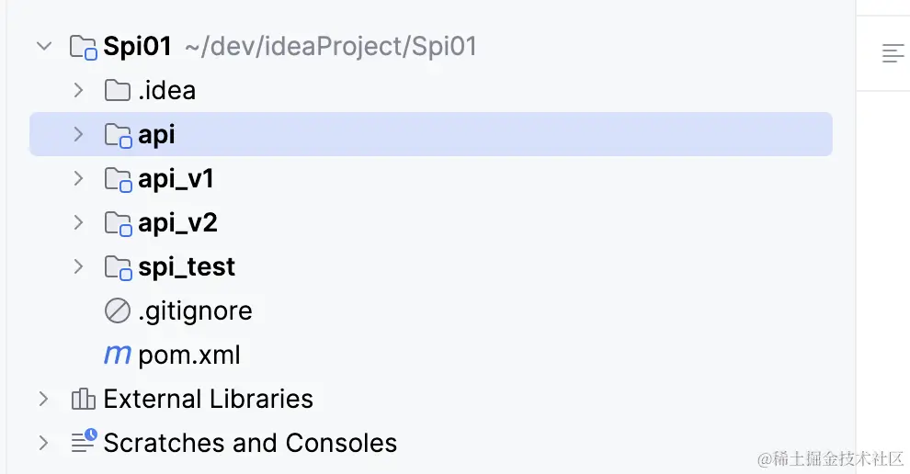The width and height of the screenshot is (910, 474).
Task: Select the pom.xml file name
Action: click(x=189, y=355)
